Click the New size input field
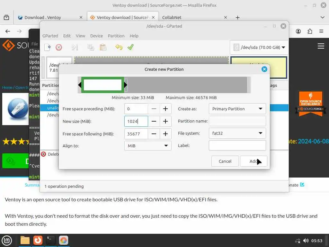The image size is (329, 247). tap(136, 121)
